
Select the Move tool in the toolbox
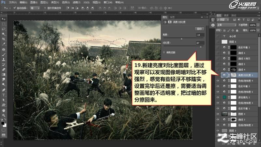point(4,19)
